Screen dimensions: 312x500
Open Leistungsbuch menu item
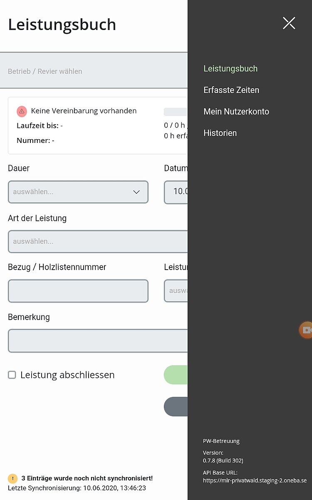coord(230,69)
